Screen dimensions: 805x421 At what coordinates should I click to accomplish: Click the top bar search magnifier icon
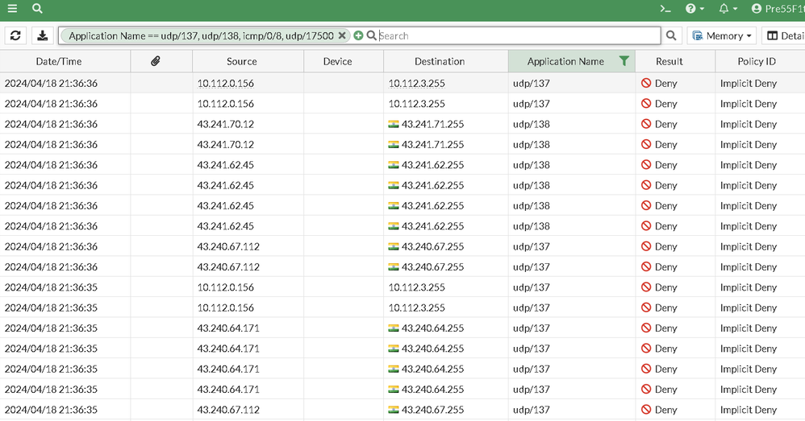pos(37,9)
